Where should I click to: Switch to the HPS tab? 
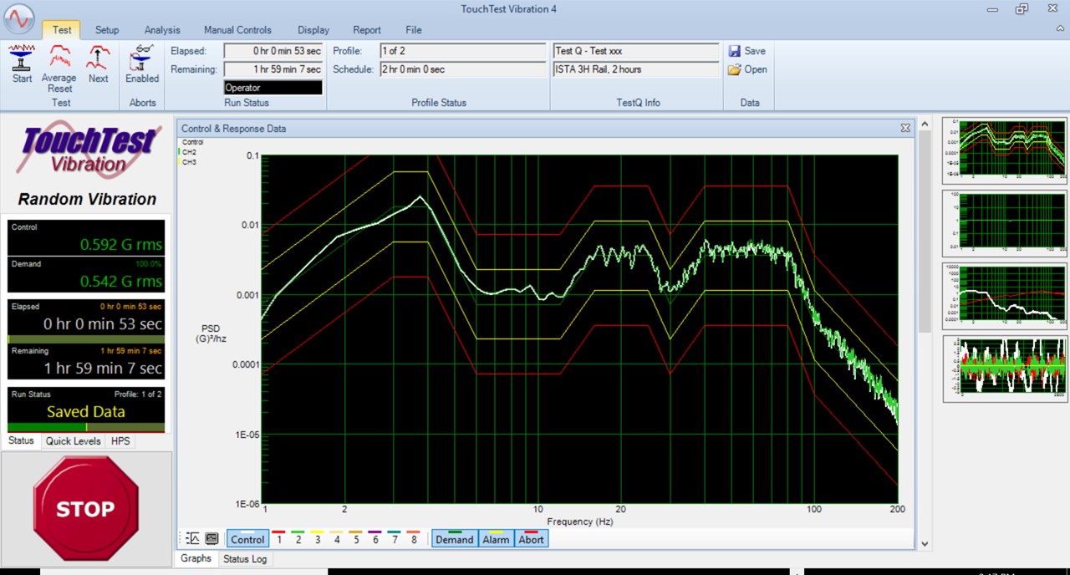pos(120,441)
